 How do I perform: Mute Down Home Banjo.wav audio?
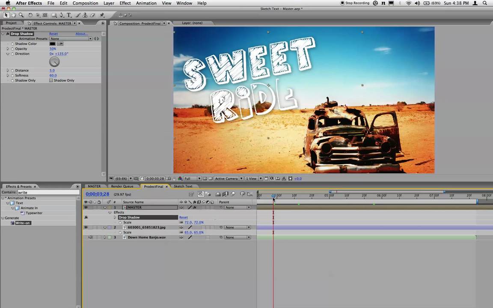pyautogui.click(x=90, y=237)
